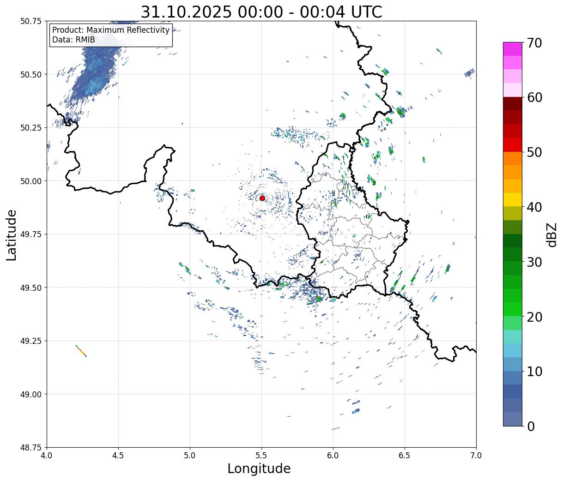Click the longitude tick label 6.0
The image size is (563, 480).
coord(333,456)
